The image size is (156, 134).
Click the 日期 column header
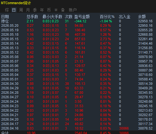coord(5,17)
